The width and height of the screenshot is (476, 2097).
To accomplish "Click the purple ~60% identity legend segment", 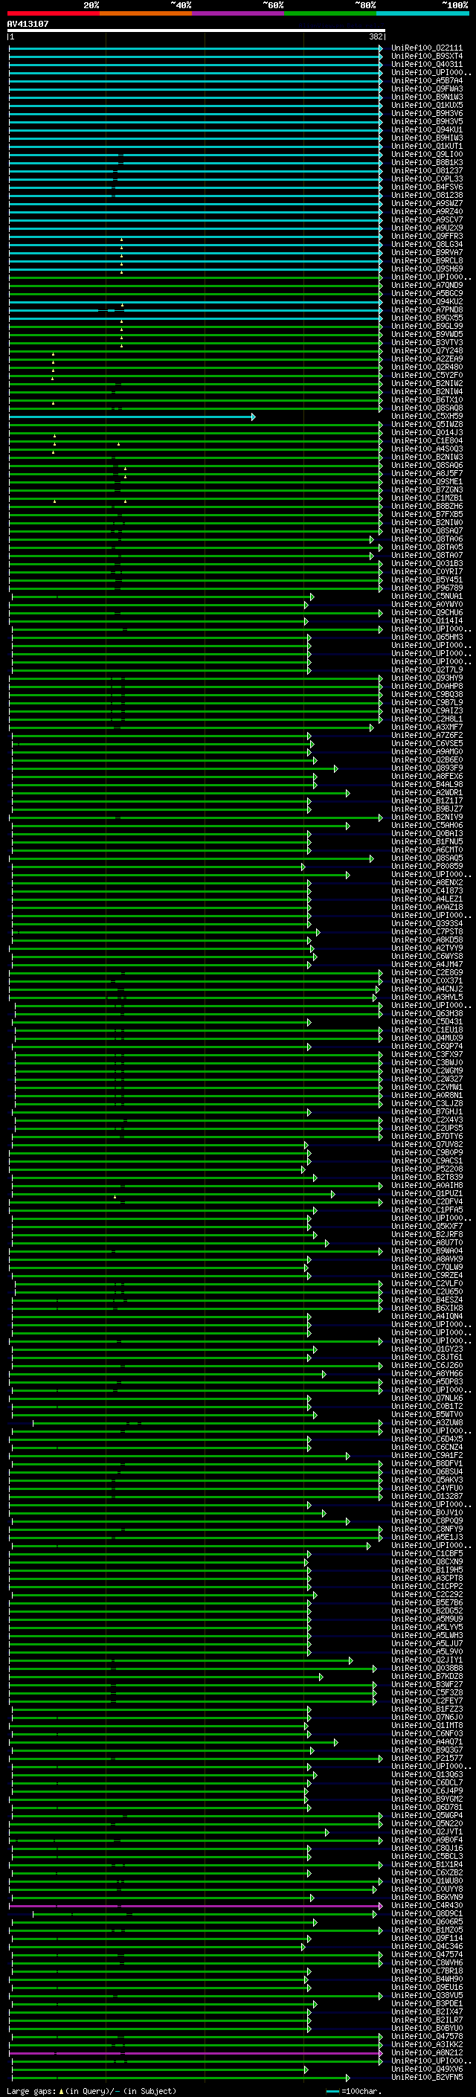I will tap(239, 14).
